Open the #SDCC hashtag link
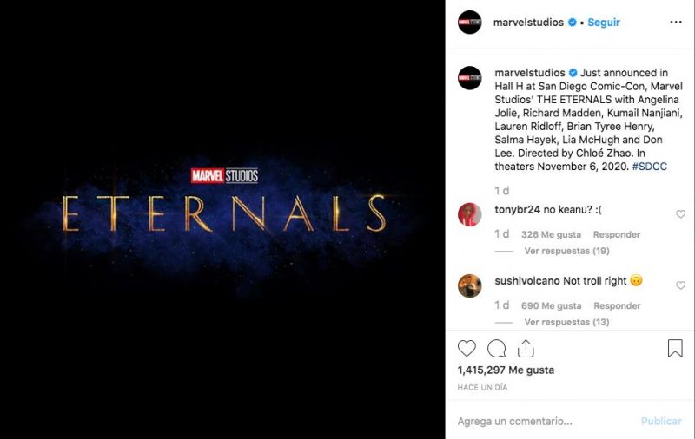 coord(649,167)
